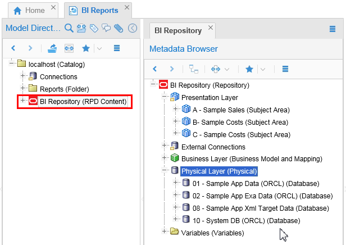Expand BI Repository (RPD Content) node
The height and width of the screenshot is (245, 346).
22,101
